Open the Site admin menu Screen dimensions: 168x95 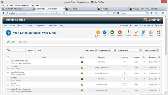coord(6,26)
